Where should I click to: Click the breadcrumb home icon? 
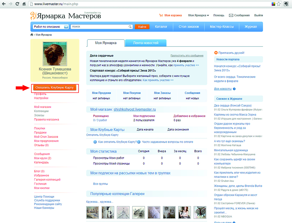coord(32,35)
